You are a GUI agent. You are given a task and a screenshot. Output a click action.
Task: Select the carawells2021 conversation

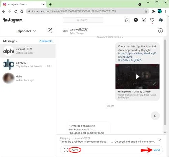tap(28, 51)
